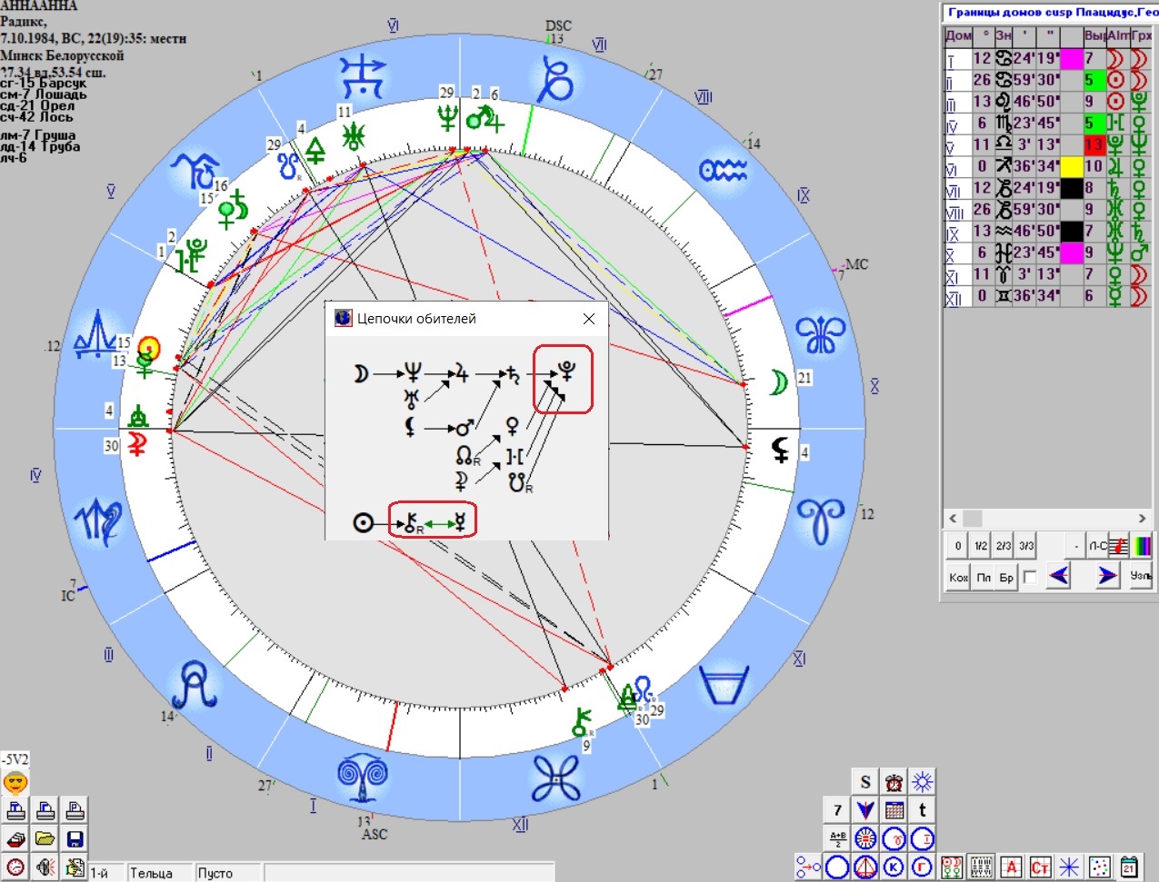Click the hand writing notes icon
This screenshot has width=1159, height=882.
[x=75, y=867]
